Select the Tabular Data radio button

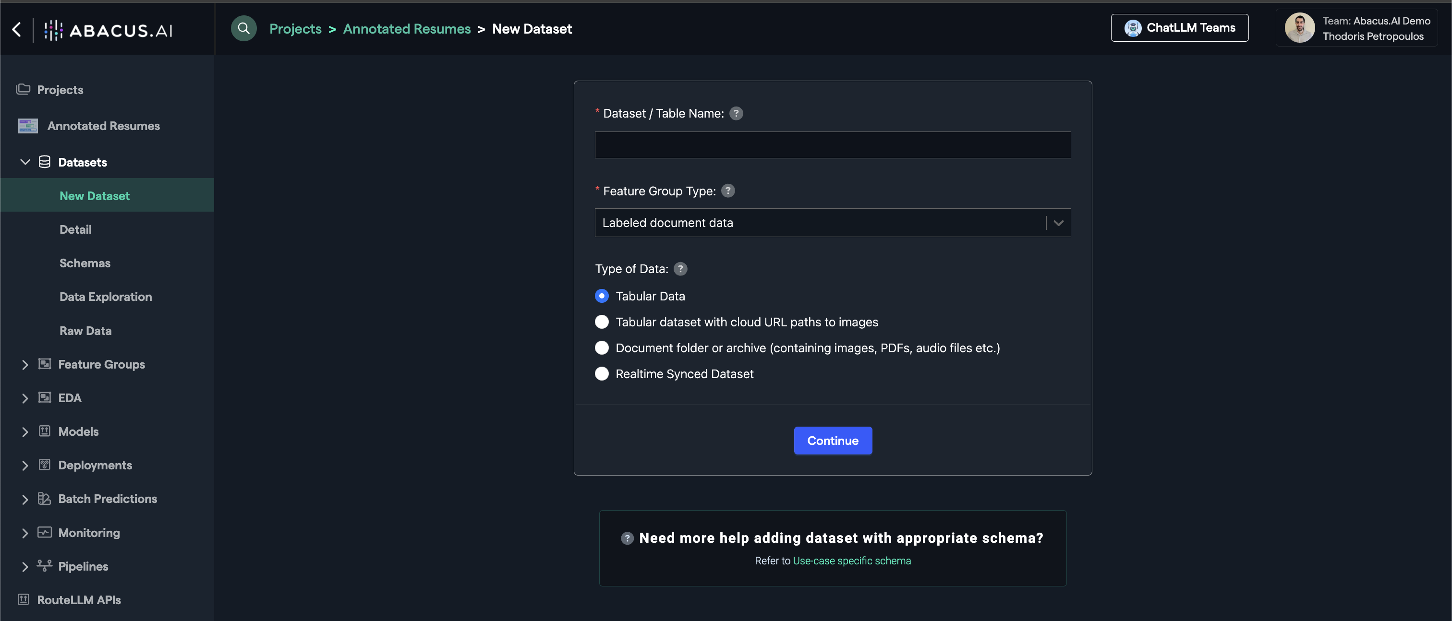click(x=602, y=296)
